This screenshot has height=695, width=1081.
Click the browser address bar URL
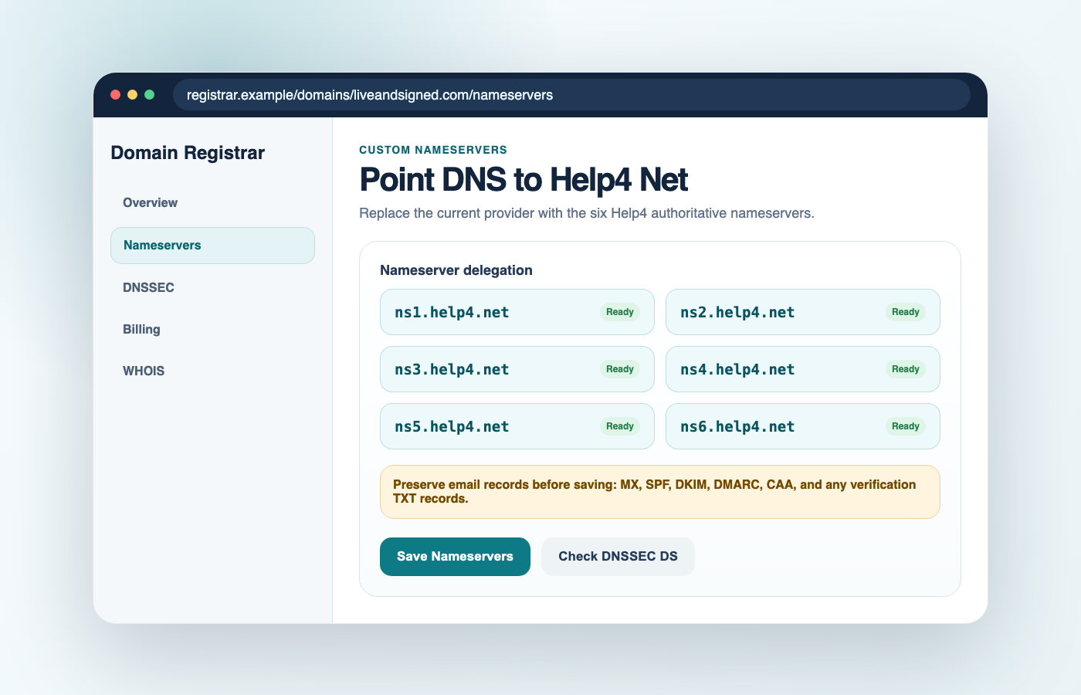(571, 95)
